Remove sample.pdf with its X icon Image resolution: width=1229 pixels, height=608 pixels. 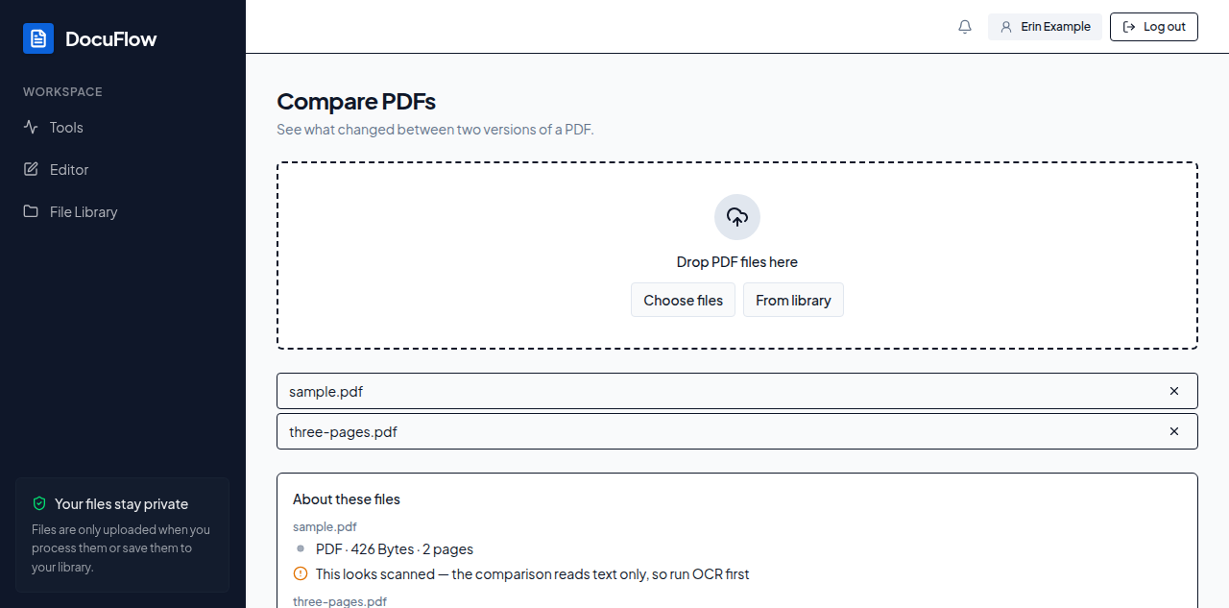pos(1174,391)
